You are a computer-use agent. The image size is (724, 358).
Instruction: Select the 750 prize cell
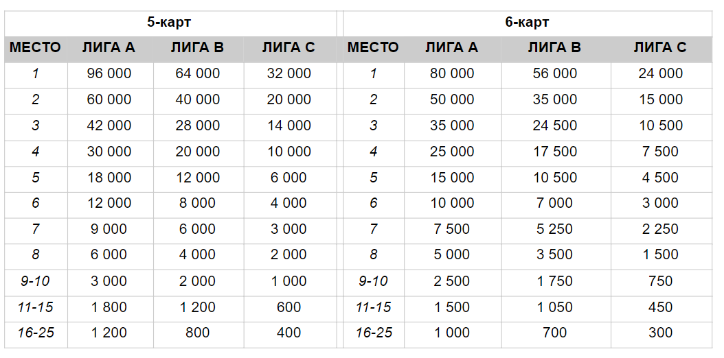point(660,281)
